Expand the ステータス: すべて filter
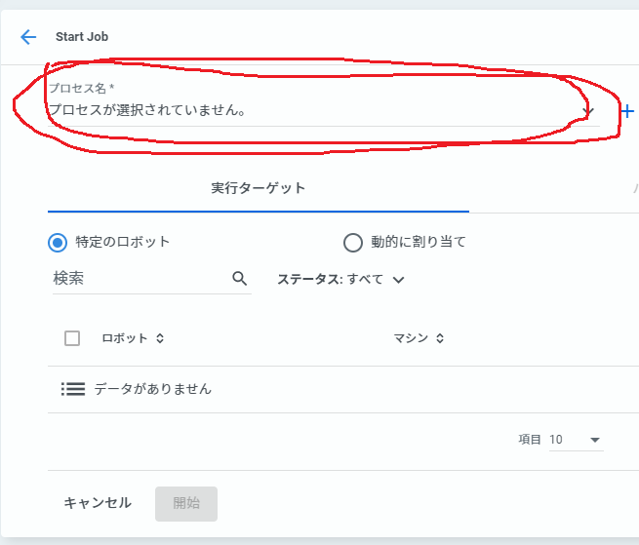 click(x=340, y=280)
